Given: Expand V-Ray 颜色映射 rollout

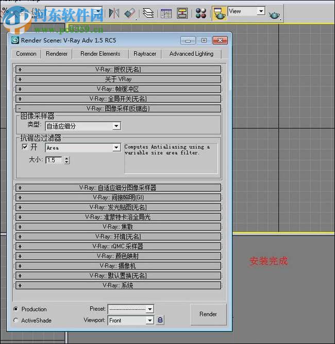Looking at the screenshot, I should click(118, 256).
